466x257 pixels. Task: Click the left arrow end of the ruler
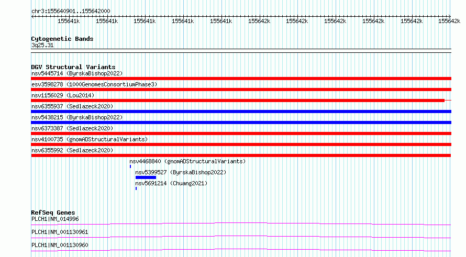pos(32,16)
